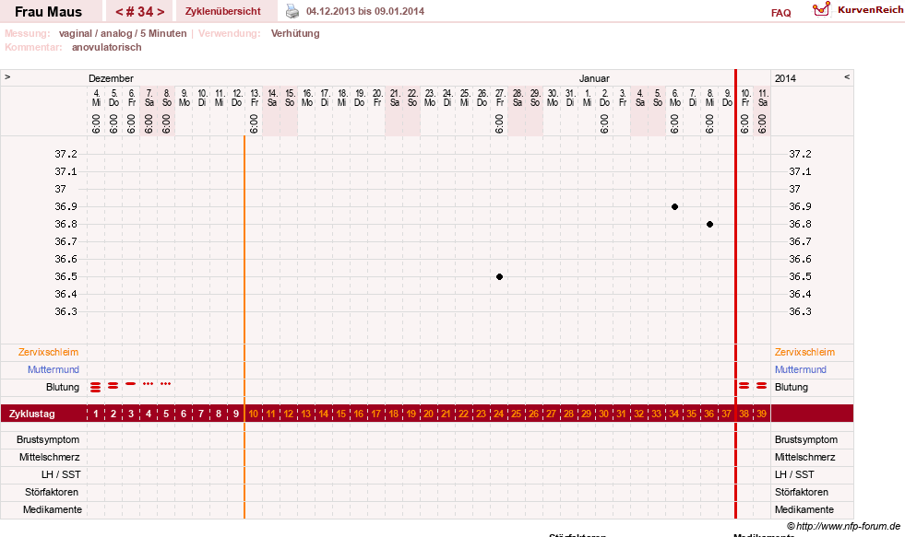Click the left LH / SST row label
The image size is (905, 537).
pos(61,474)
